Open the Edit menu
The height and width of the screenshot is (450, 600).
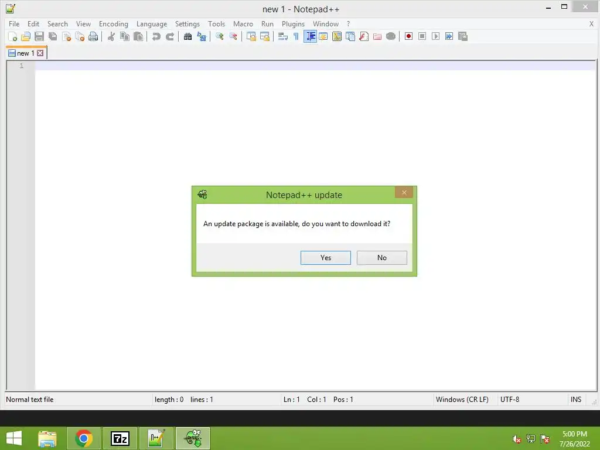tap(33, 23)
